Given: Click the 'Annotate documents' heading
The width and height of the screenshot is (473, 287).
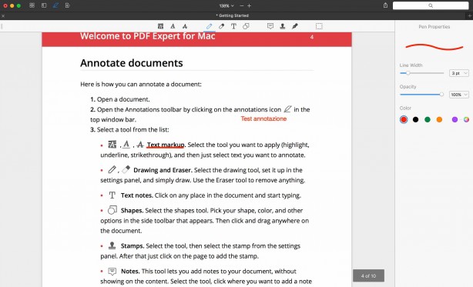Looking at the screenshot, I should pos(132,63).
